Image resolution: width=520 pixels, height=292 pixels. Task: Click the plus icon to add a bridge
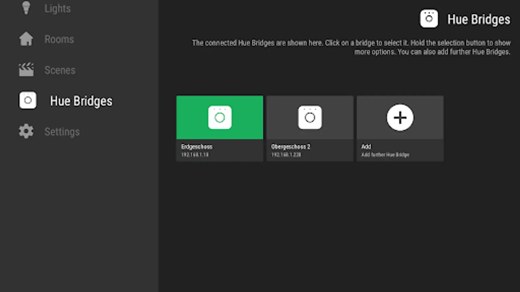pyautogui.click(x=400, y=117)
